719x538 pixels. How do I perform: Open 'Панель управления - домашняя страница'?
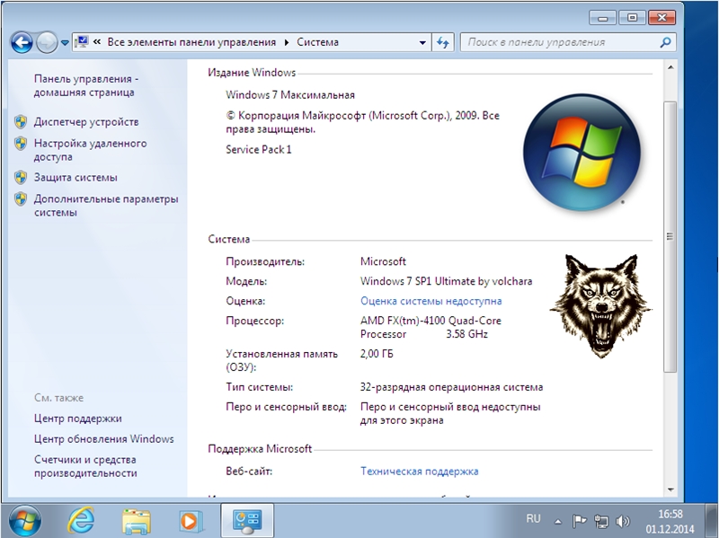[x=85, y=85]
